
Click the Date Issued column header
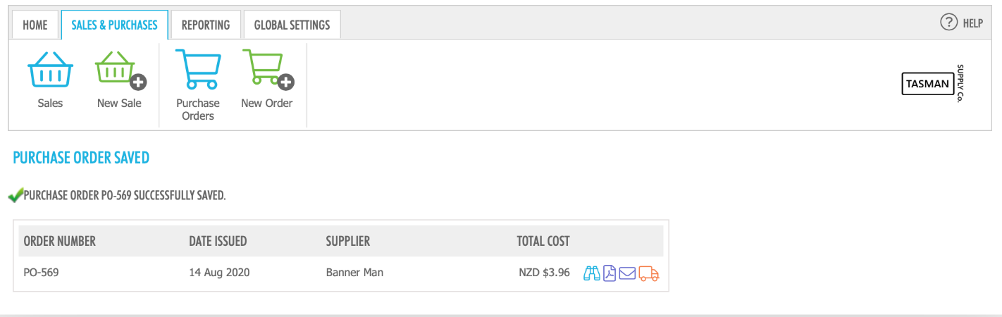(218, 241)
